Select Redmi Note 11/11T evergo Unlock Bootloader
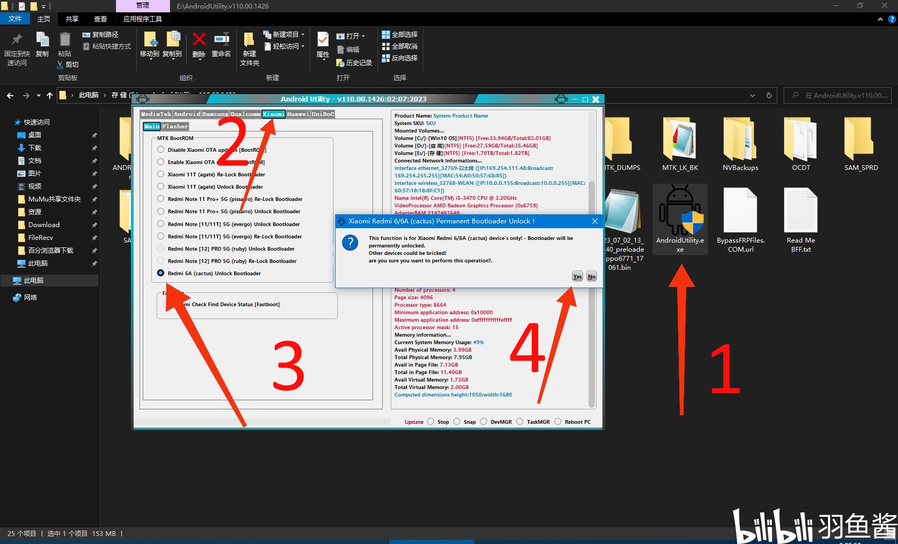 pyautogui.click(x=161, y=224)
